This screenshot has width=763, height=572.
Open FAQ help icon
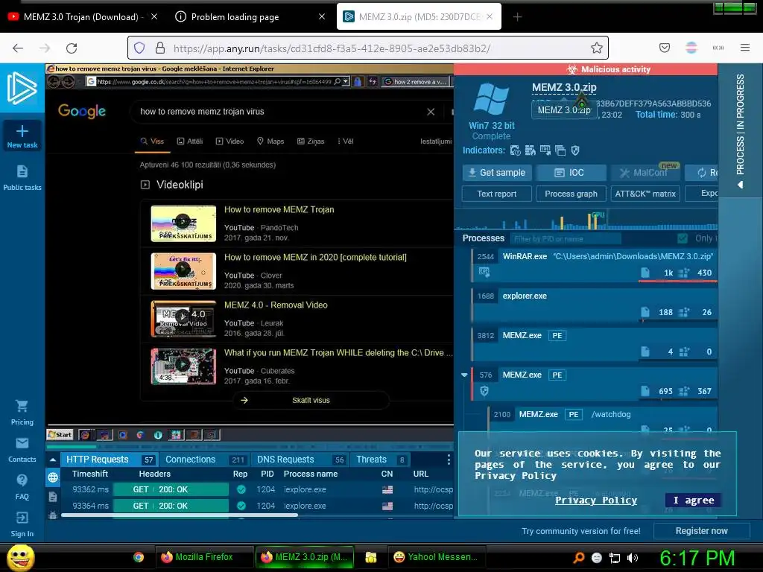pyautogui.click(x=22, y=480)
